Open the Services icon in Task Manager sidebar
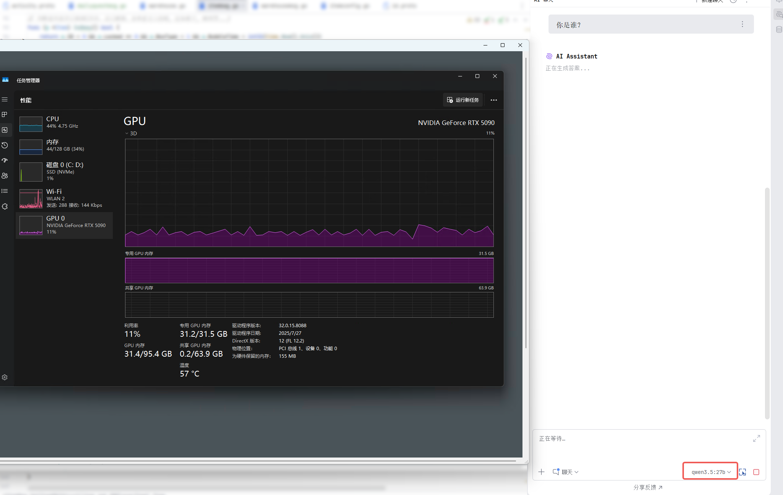Screen dimensions: 783x495 [5, 206]
